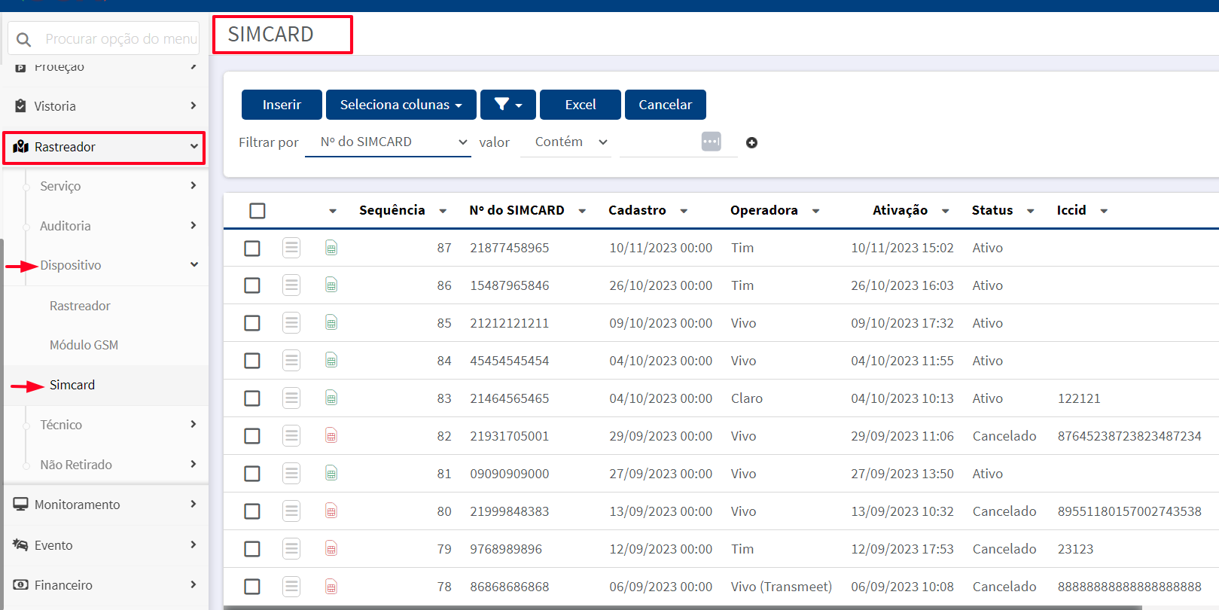Click the table horizontal scrollbar
1219x610 pixels.
tap(682, 607)
